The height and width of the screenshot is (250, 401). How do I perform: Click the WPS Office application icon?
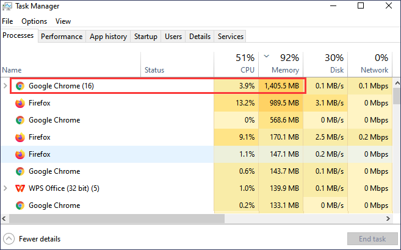coord(20,188)
